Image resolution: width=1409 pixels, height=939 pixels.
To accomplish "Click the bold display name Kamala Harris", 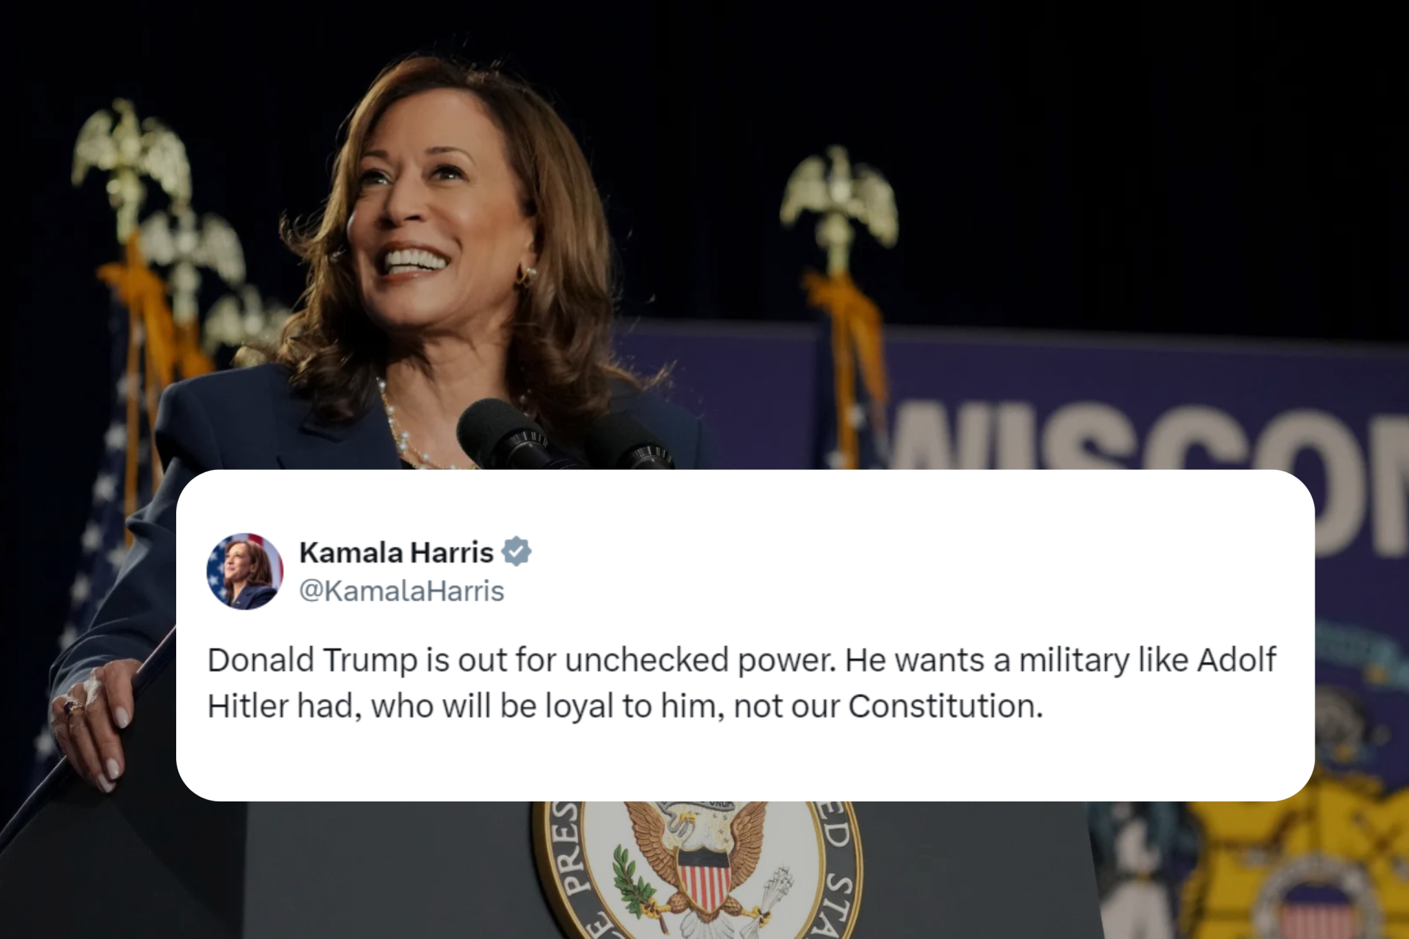I will coord(396,552).
